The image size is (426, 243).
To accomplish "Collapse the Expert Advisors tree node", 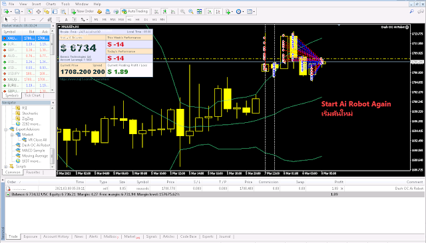I will [x=6, y=129].
